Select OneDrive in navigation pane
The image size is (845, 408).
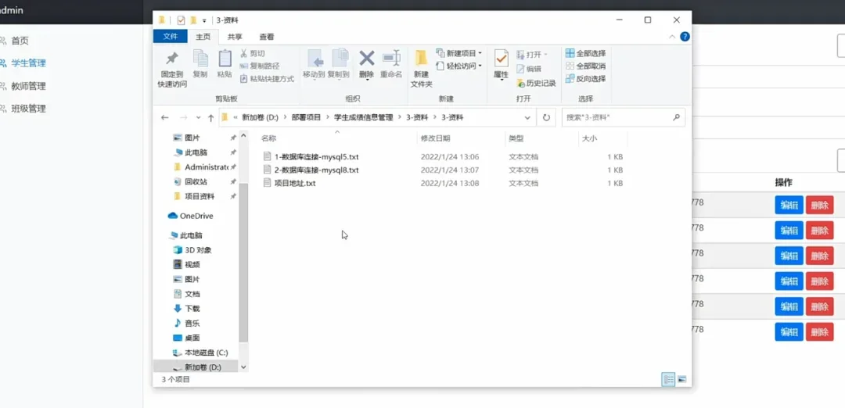pyautogui.click(x=191, y=216)
